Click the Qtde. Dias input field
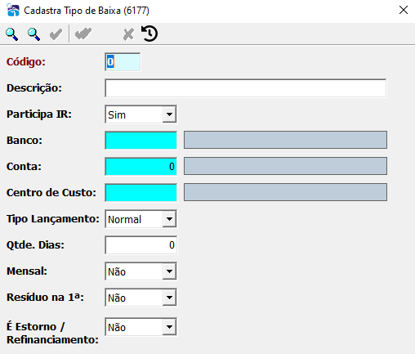The image size is (415, 354). pos(141,245)
